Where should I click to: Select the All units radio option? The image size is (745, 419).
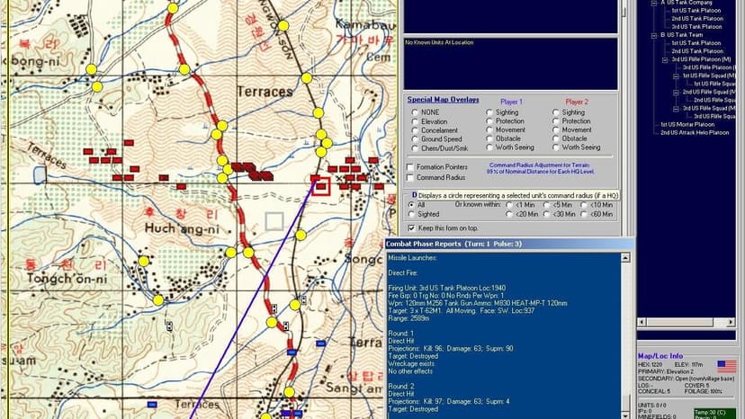coord(411,205)
